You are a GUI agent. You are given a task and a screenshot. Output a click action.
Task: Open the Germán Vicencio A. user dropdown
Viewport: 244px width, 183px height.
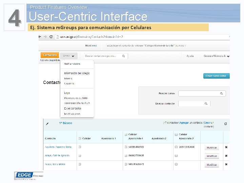coord(217,56)
